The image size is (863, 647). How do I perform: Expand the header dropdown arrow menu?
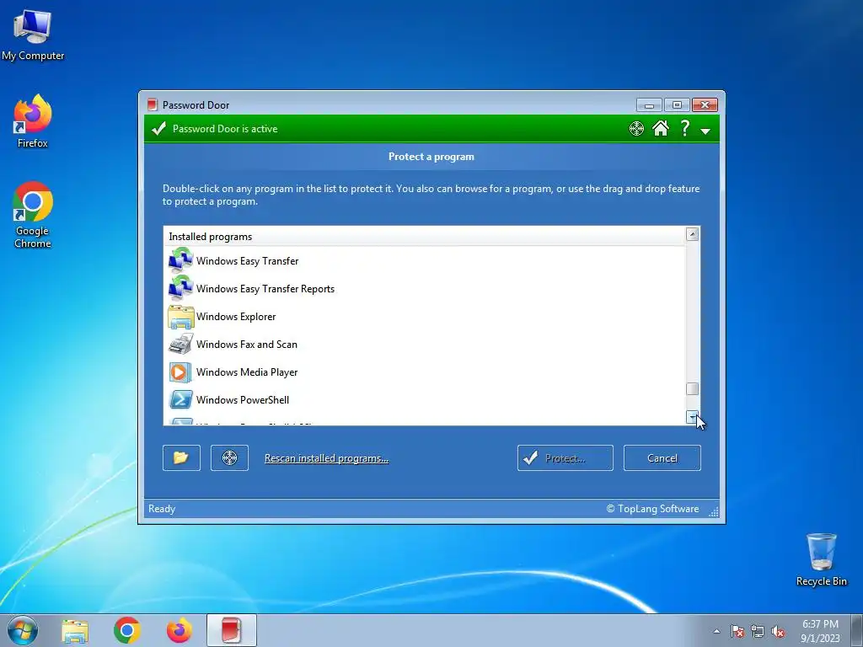coord(705,131)
